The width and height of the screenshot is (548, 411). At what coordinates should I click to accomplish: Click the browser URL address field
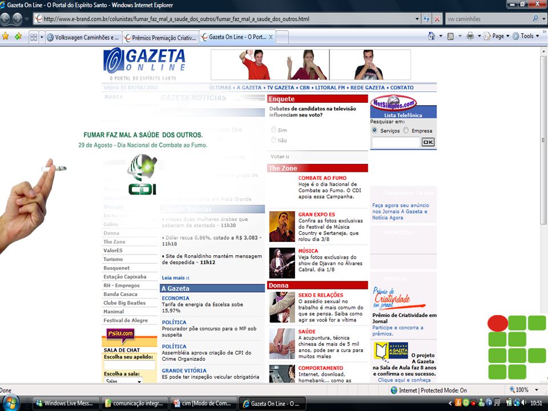[x=228, y=19]
